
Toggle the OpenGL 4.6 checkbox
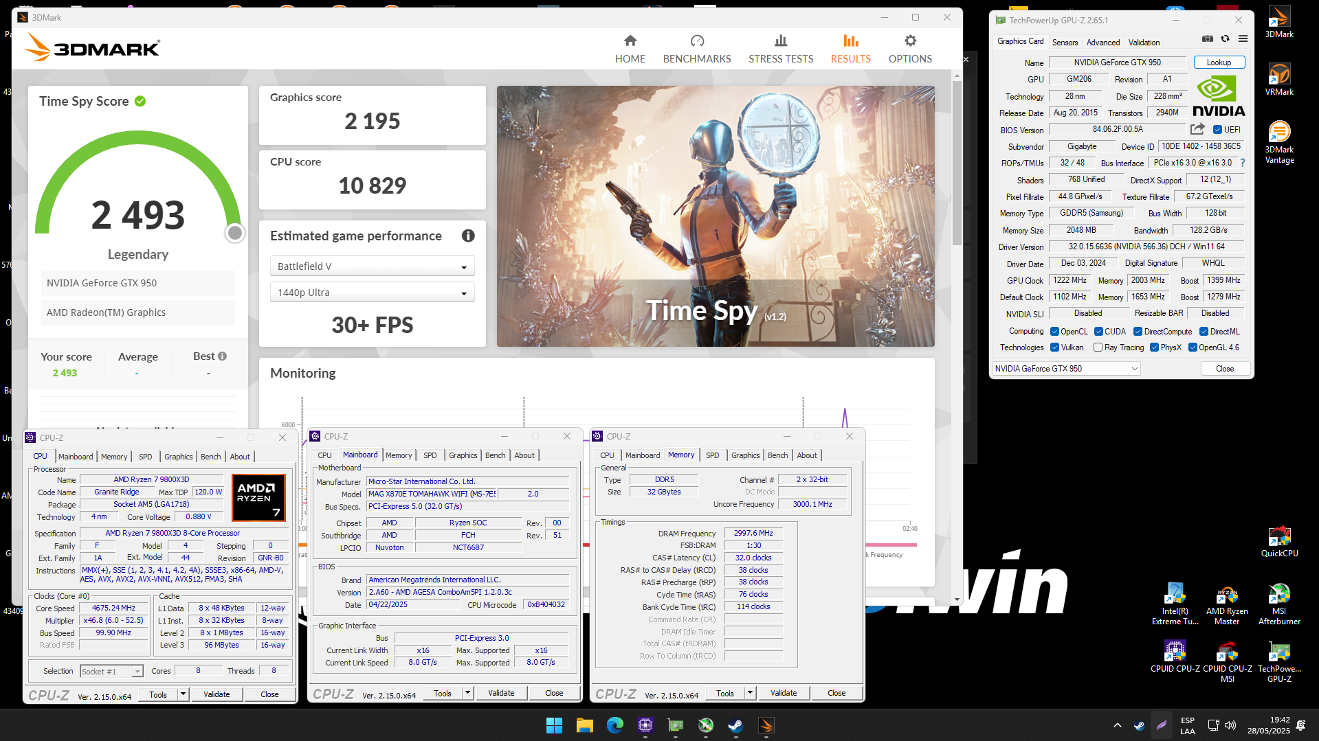coord(1193,347)
